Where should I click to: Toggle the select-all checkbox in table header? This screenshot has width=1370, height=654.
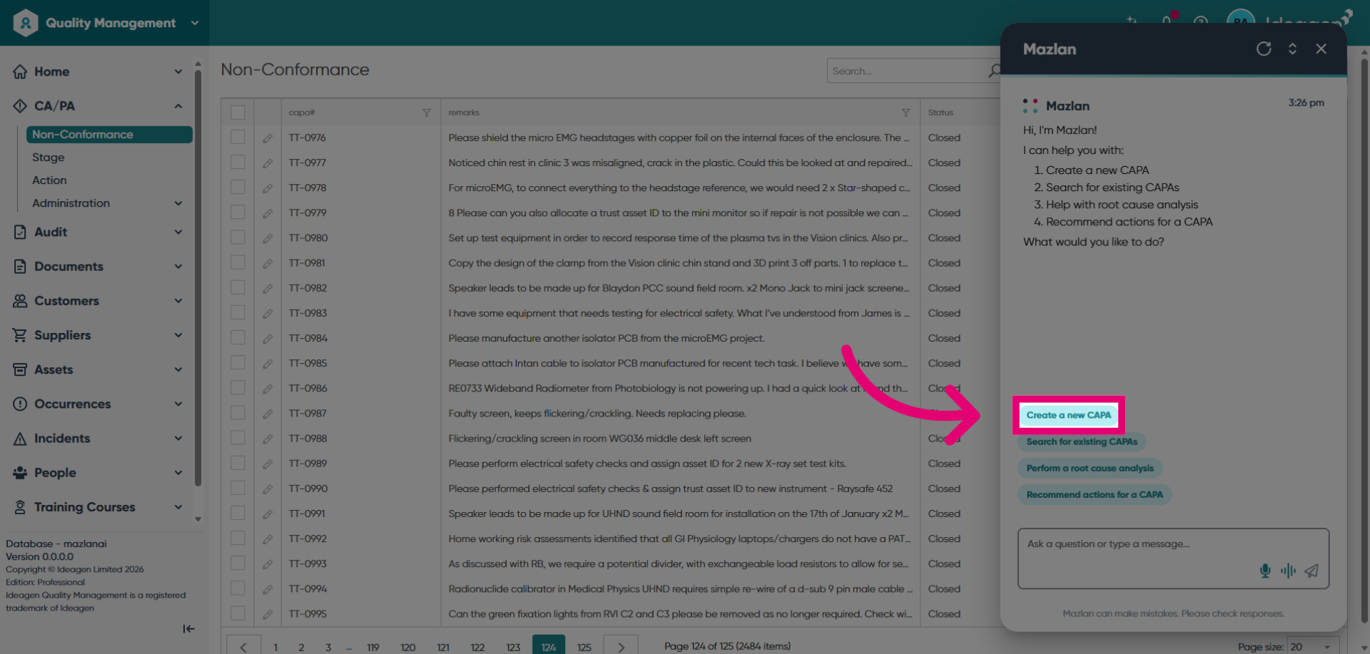pyautogui.click(x=238, y=113)
